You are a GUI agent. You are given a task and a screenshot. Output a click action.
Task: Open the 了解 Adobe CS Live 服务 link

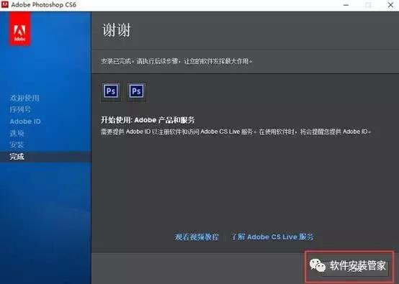(272, 237)
